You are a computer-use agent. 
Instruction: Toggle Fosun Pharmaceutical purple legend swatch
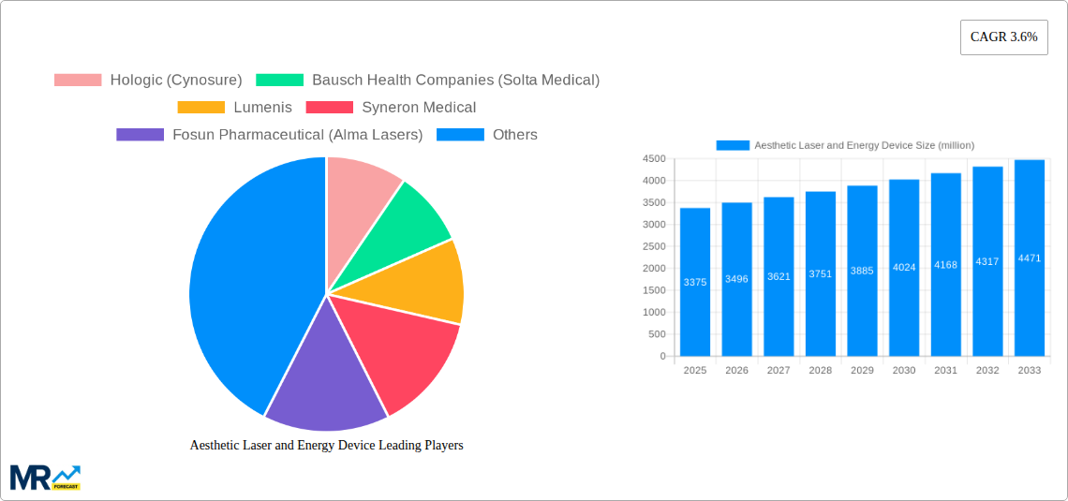tap(141, 134)
